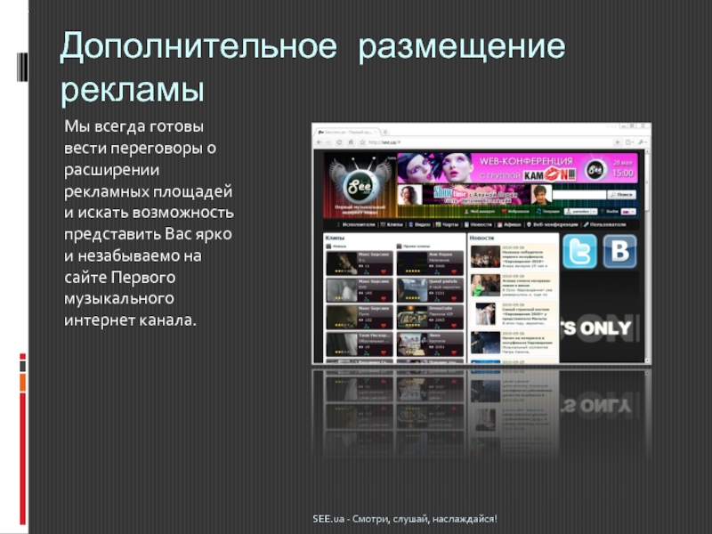Open the Веб-конференции menu item
712x534 pixels.
(x=552, y=224)
